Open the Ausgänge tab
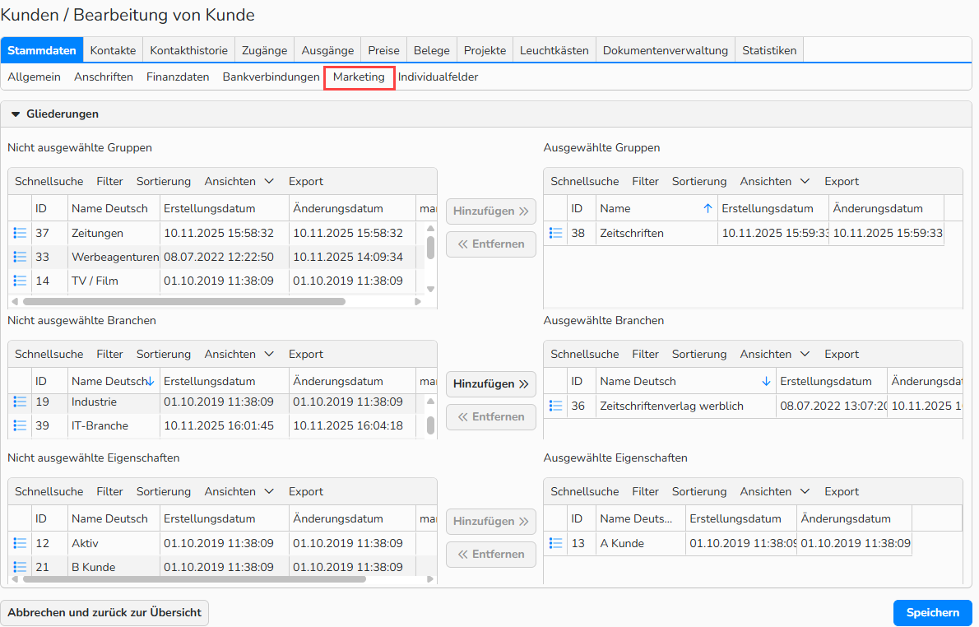The height and width of the screenshot is (627, 979). tap(327, 50)
